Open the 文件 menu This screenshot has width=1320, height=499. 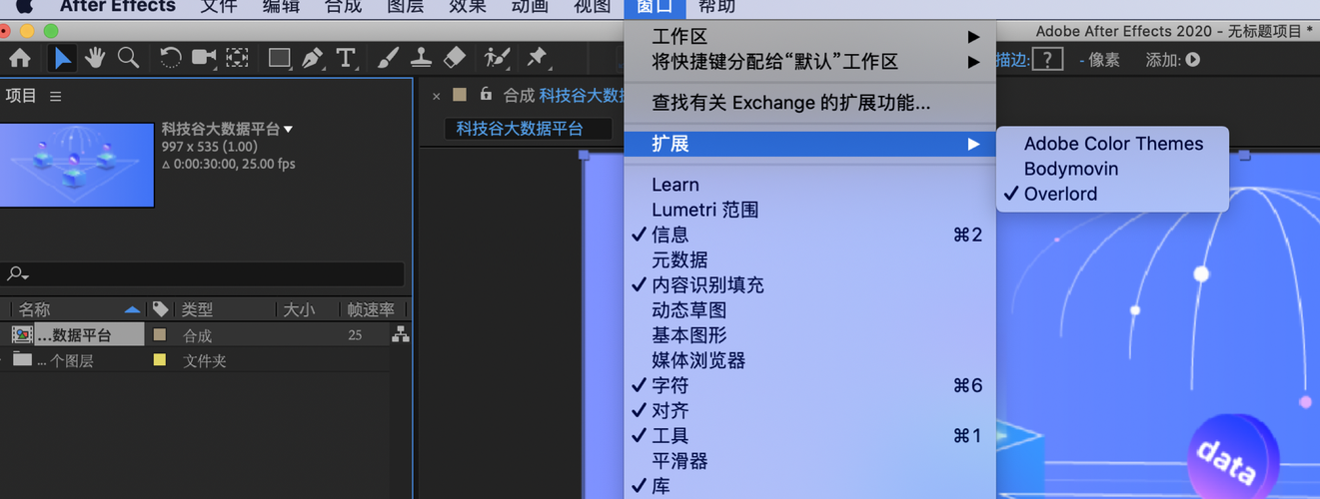219,6
